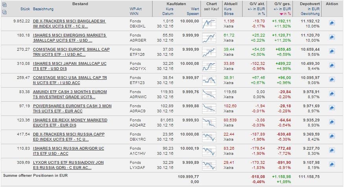Open action icon for Emerging Markets Smallcap
The width and height of the screenshot is (344, 187).
[x=331, y=38]
